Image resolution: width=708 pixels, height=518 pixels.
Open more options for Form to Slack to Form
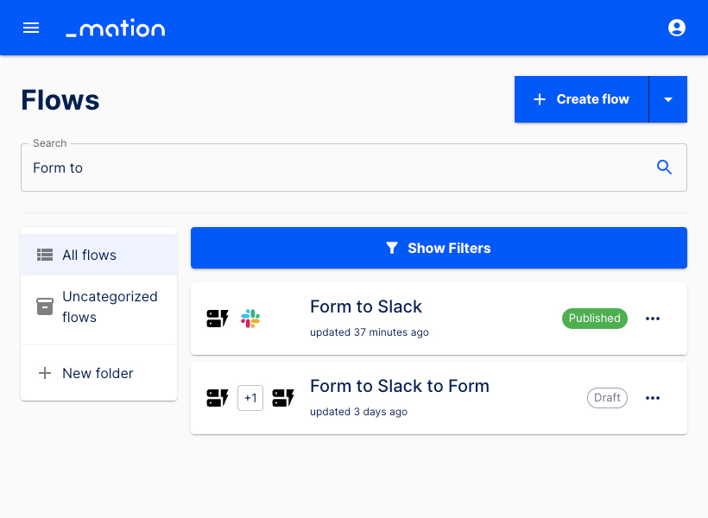pos(653,398)
